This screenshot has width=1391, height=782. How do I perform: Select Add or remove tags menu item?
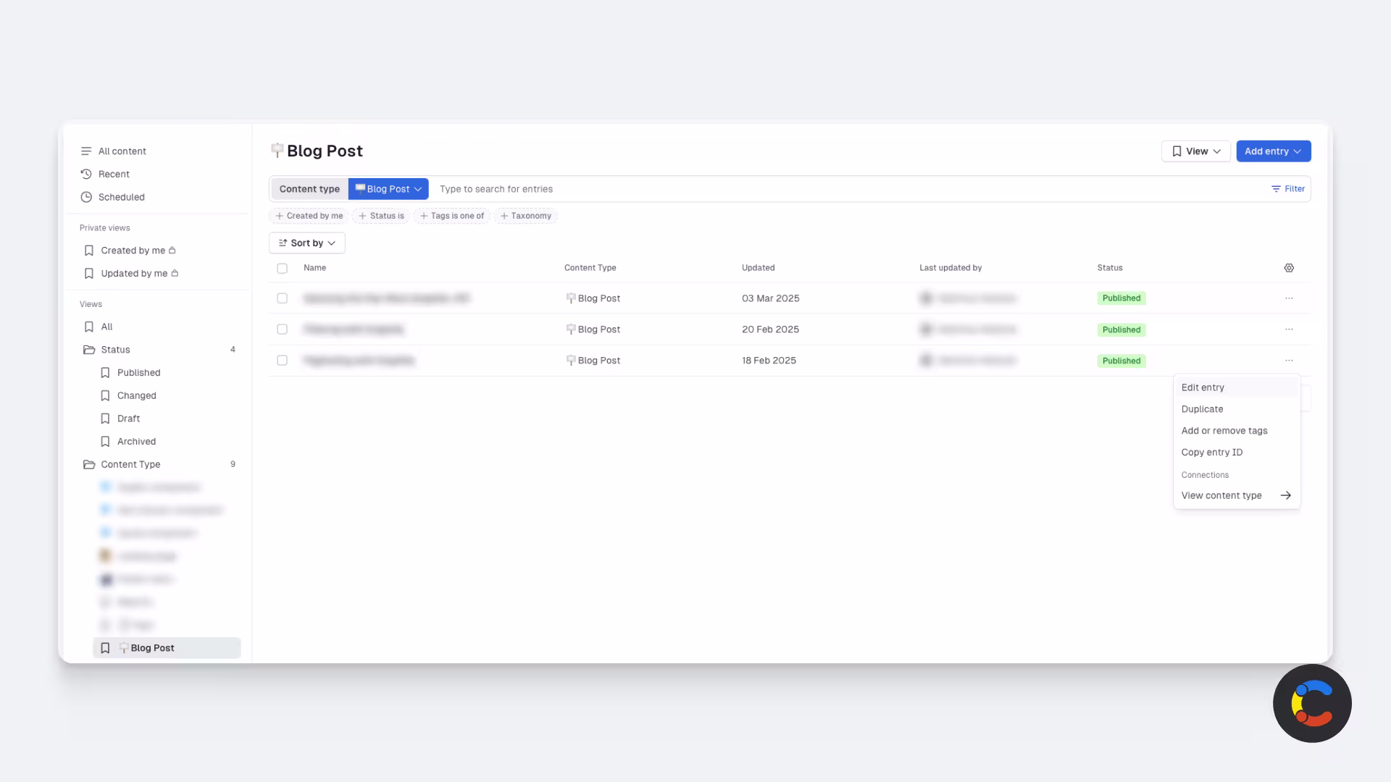(1237, 431)
